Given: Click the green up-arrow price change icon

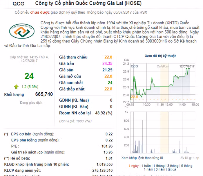Looking at the screenshot, I should [16, 87].
